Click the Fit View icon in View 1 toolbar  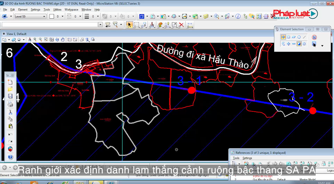point(51,39)
